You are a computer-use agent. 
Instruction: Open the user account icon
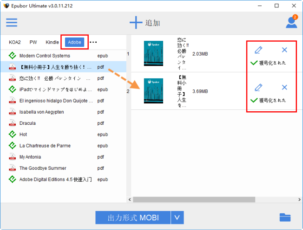tap(291, 23)
